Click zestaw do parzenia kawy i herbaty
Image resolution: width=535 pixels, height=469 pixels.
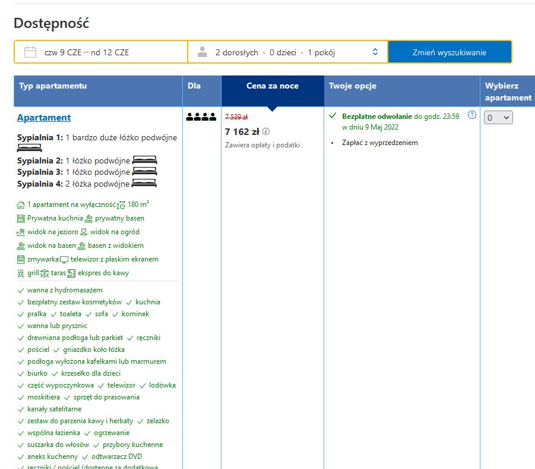pos(80,421)
